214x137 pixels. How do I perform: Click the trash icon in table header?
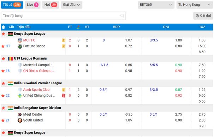(4, 27)
